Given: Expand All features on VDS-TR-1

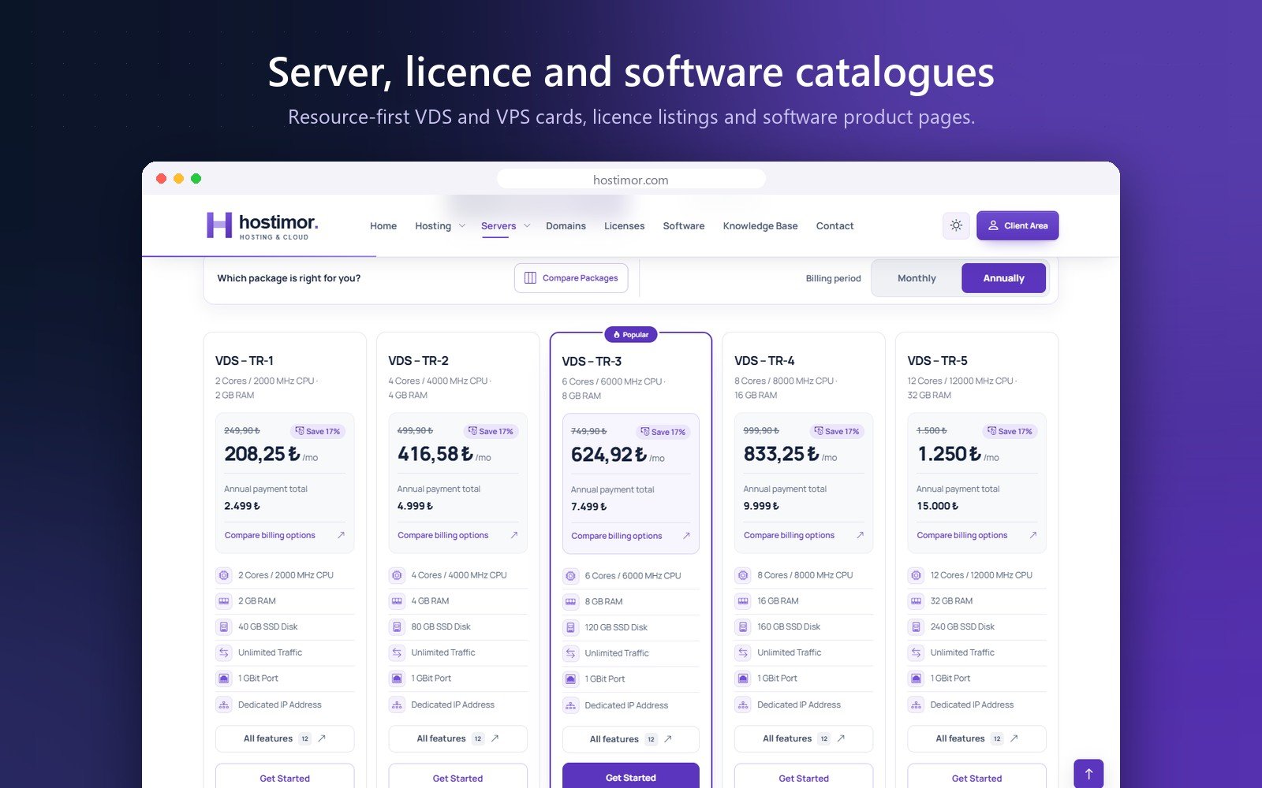Looking at the screenshot, I should coord(285,738).
